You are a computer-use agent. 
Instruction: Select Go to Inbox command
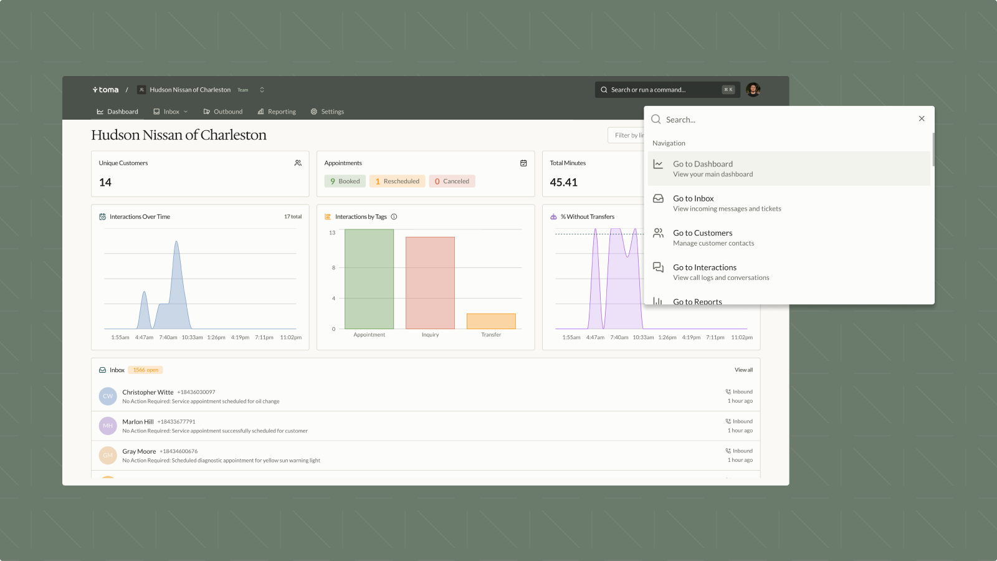(x=789, y=203)
